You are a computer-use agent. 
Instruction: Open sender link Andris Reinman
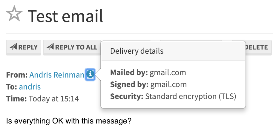57,75
